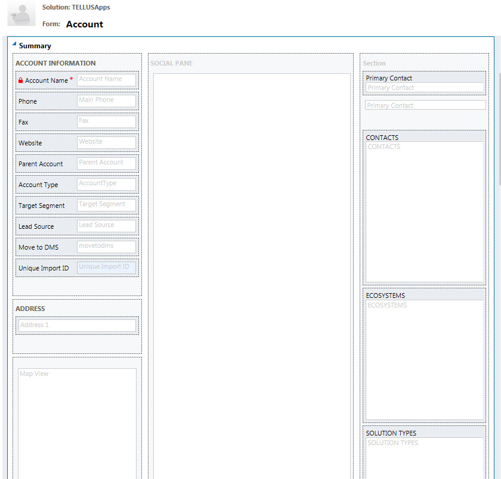Image resolution: width=501 pixels, height=479 pixels.
Task: Click the Fax input field
Action: 107,122
